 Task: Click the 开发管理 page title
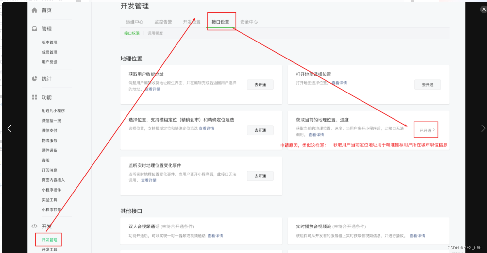[x=135, y=6]
